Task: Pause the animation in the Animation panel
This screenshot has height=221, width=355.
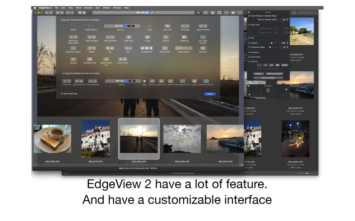Action: pos(268,90)
